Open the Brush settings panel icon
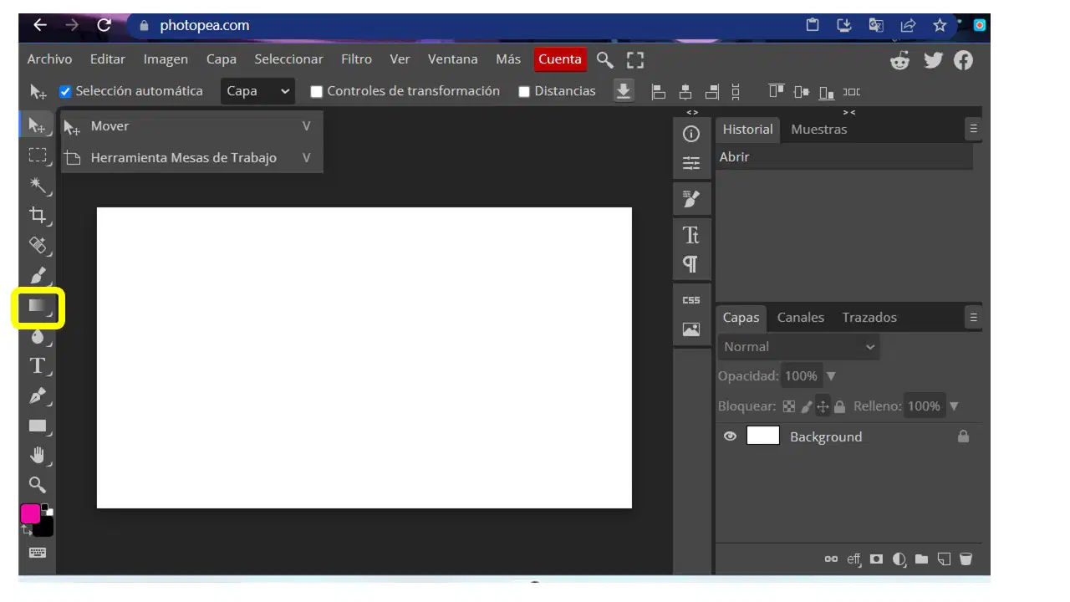The image size is (1070, 602). [691, 199]
